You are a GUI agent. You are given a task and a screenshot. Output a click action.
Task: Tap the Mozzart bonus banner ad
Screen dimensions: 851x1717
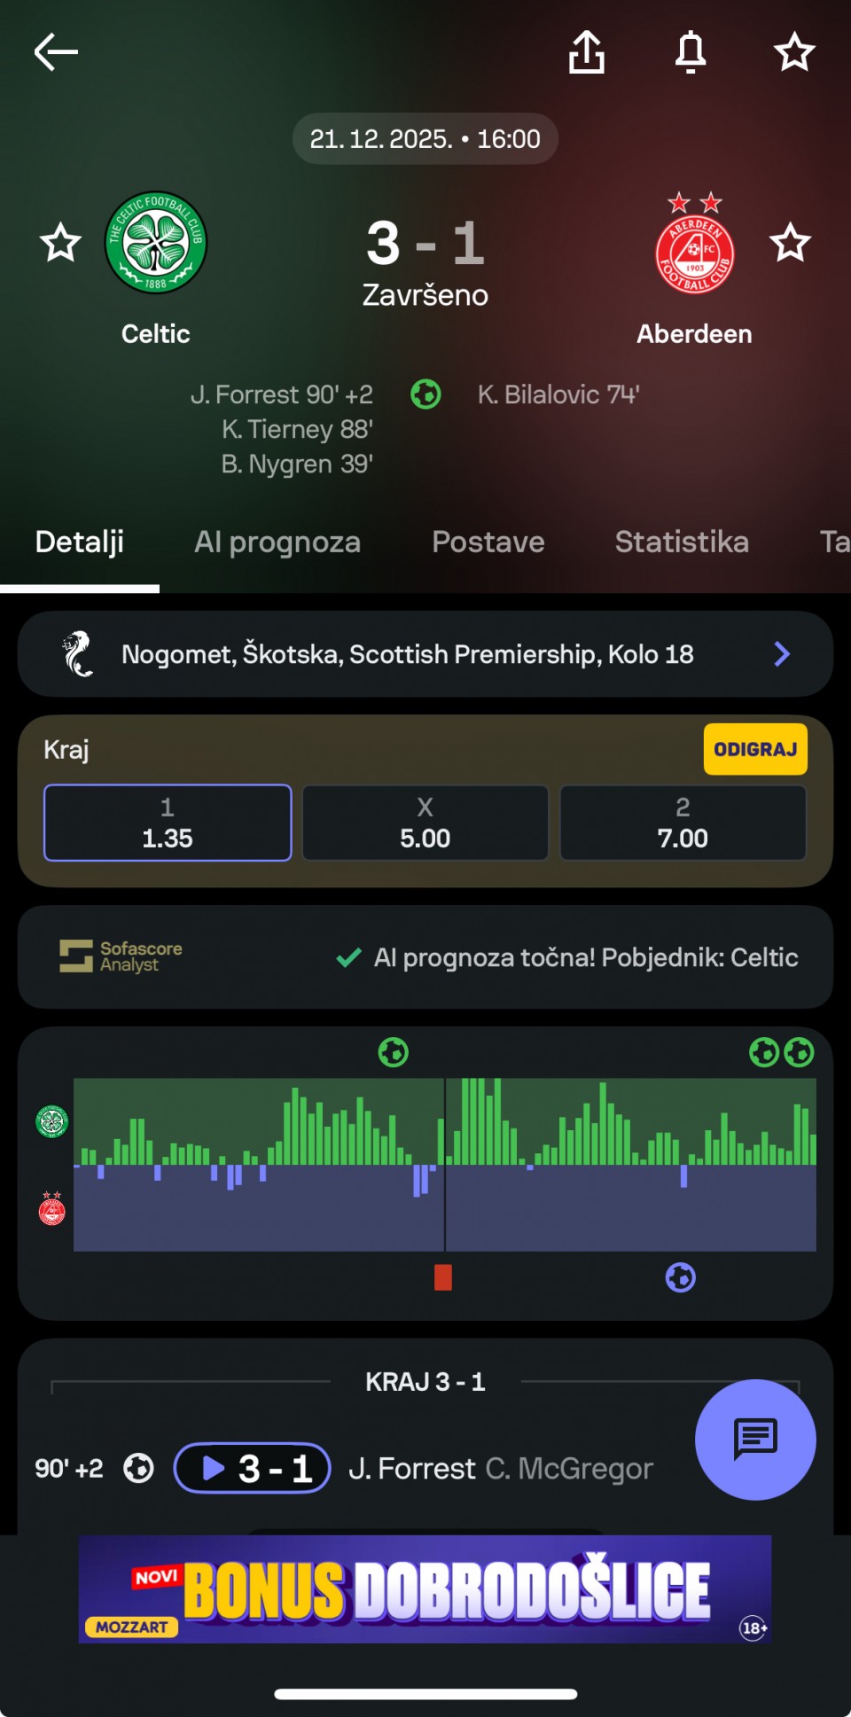(x=425, y=1589)
